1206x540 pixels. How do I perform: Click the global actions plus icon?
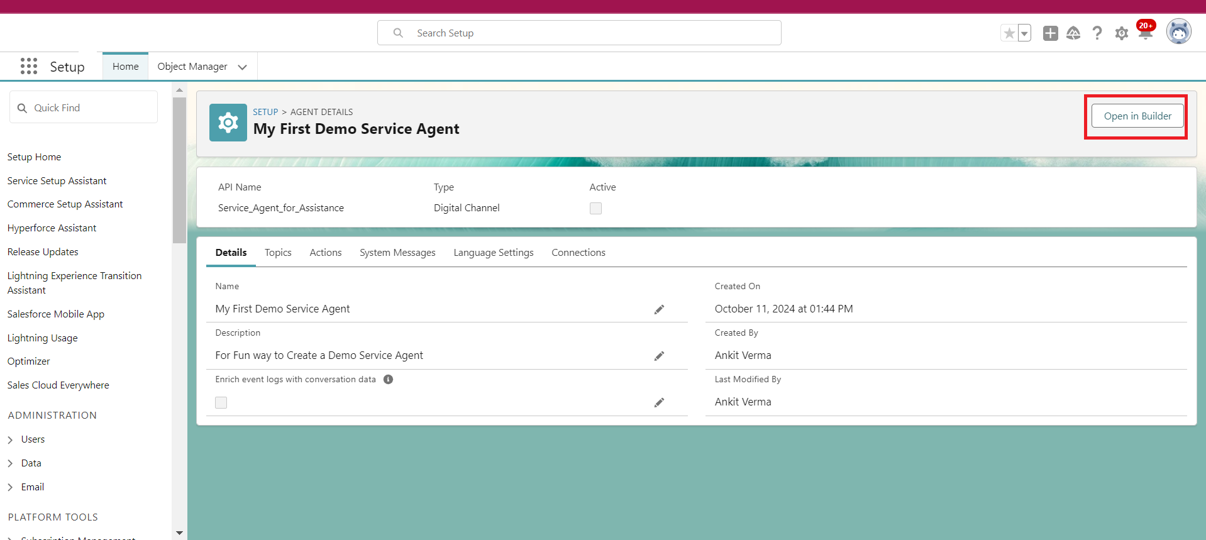click(1050, 33)
